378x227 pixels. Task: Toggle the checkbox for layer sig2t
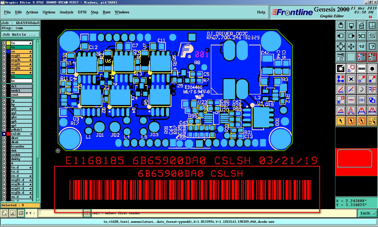click(4, 56)
